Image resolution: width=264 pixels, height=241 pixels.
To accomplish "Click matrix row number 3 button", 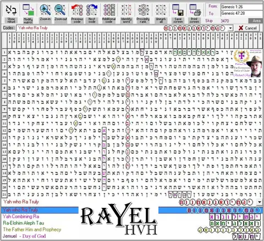I will [x=4, y=66].
